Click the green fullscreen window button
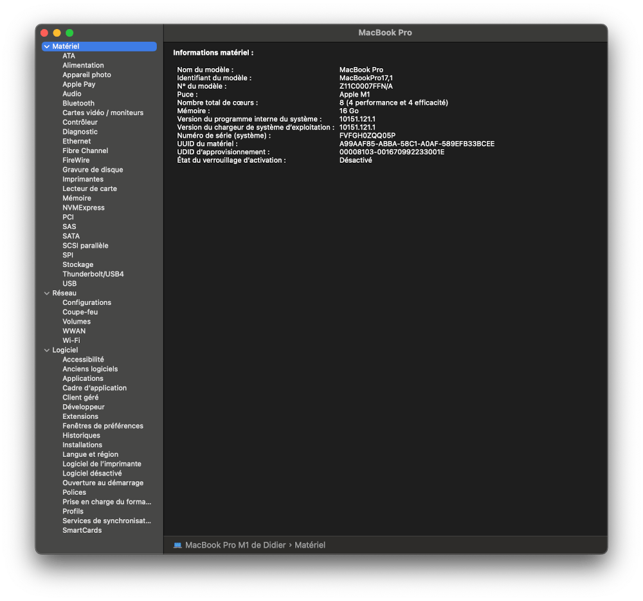 tap(69, 33)
